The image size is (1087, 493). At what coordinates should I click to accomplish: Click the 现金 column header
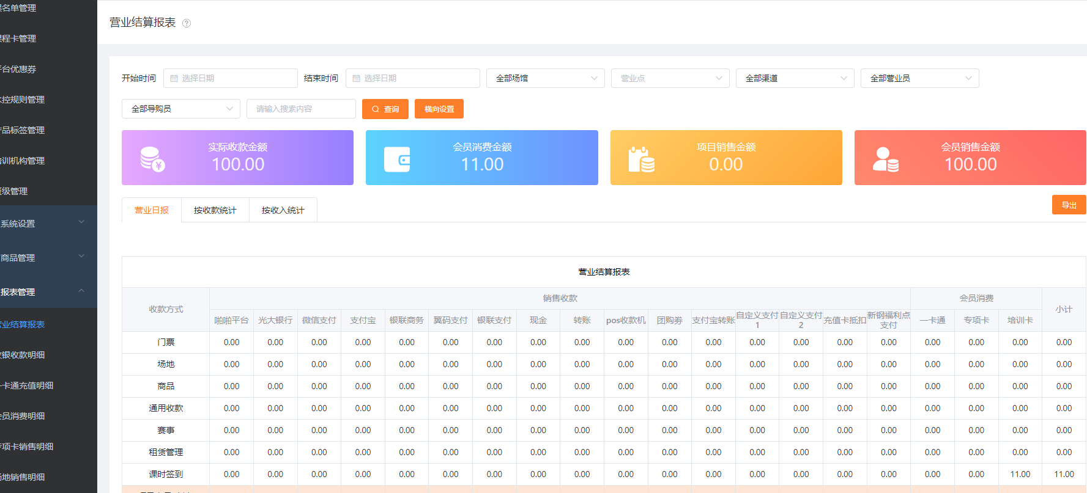point(538,320)
